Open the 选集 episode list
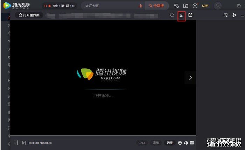 (x=170, y=143)
